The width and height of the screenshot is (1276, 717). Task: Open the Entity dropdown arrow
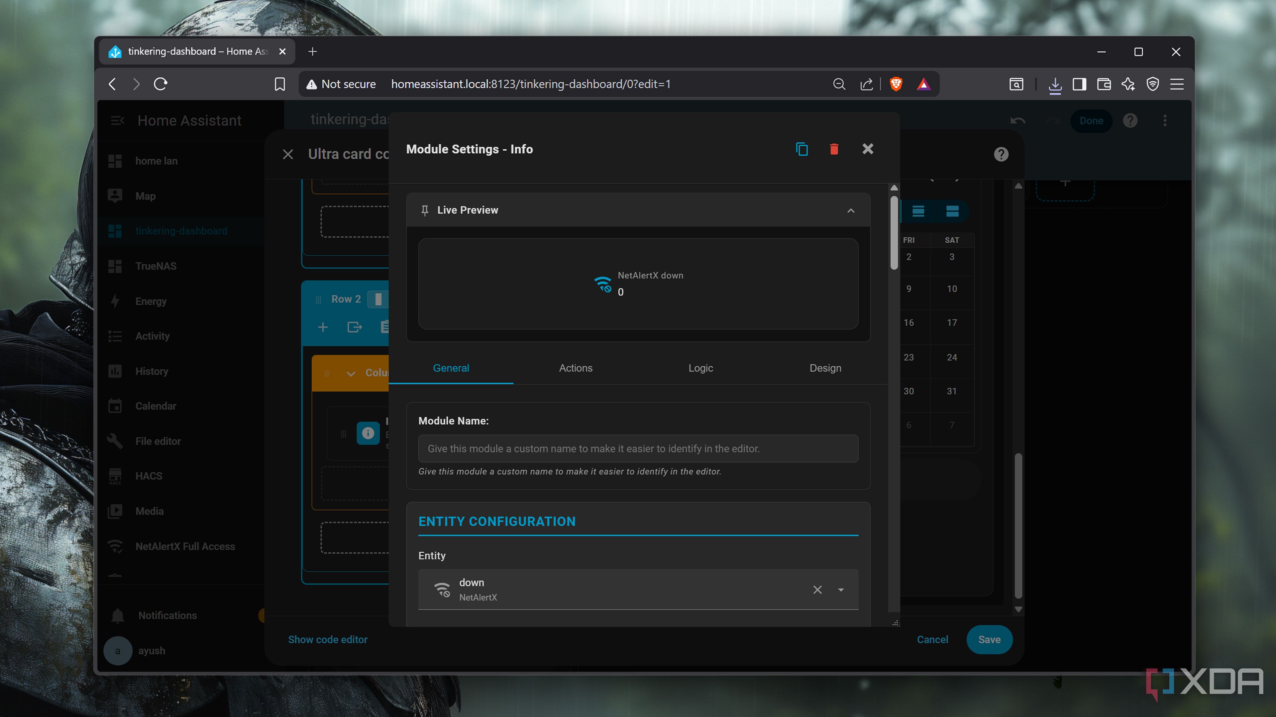(841, 589)
